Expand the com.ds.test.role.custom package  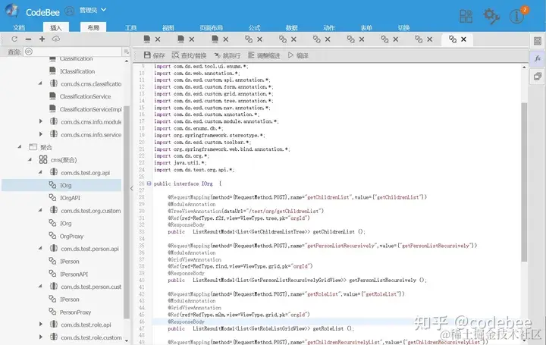tap(40, 337)
